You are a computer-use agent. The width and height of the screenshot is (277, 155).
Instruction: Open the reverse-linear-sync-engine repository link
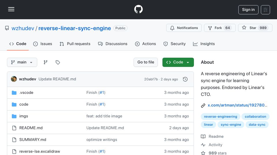click(x=74, y=28)
